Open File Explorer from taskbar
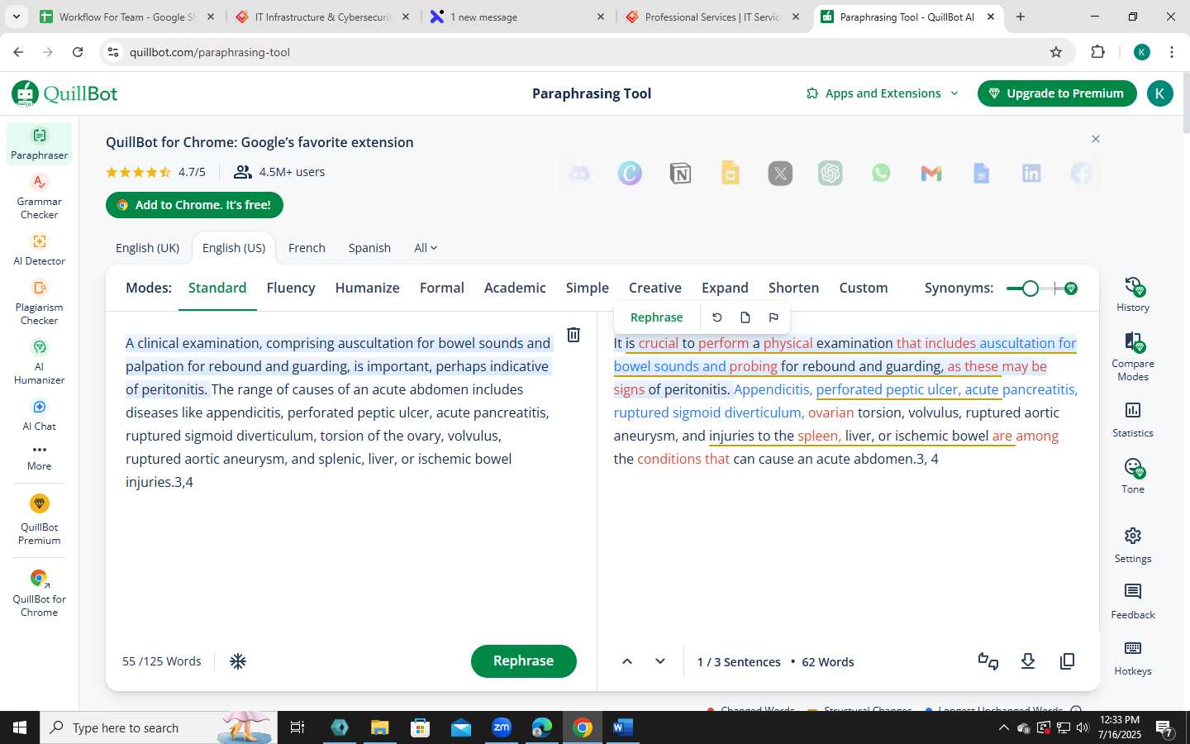This screenshot has width=1190, height=744. (379, 727)
